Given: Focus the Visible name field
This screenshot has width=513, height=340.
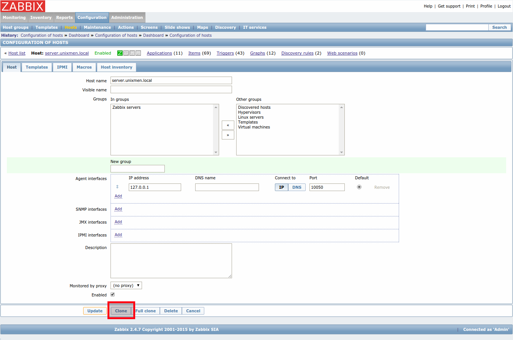Looking at the screenshot, I should click(171, 89).
